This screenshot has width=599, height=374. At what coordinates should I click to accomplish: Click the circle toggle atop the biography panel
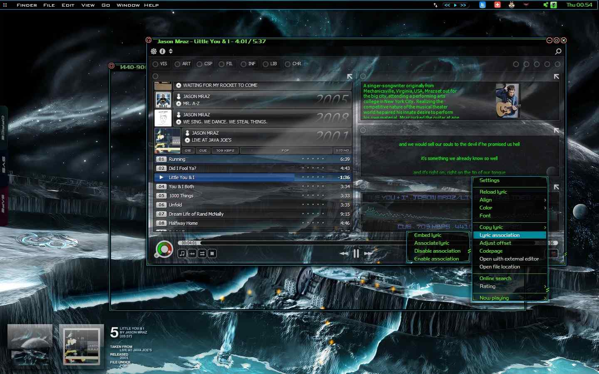(x=363, y=76)
